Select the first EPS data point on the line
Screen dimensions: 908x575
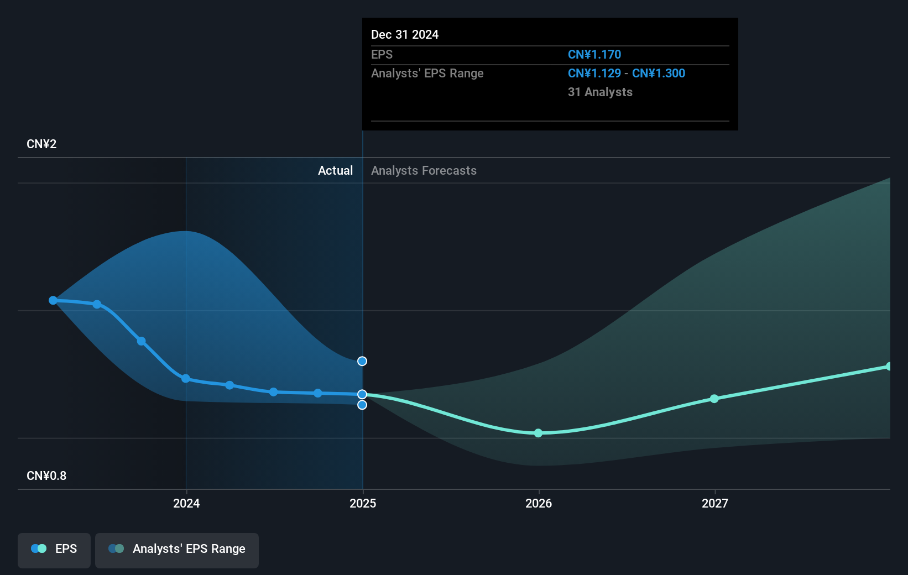tap(53, 300)
